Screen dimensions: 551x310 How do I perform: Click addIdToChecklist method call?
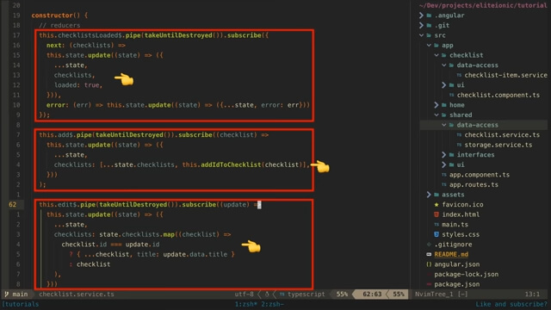point(231,164)
